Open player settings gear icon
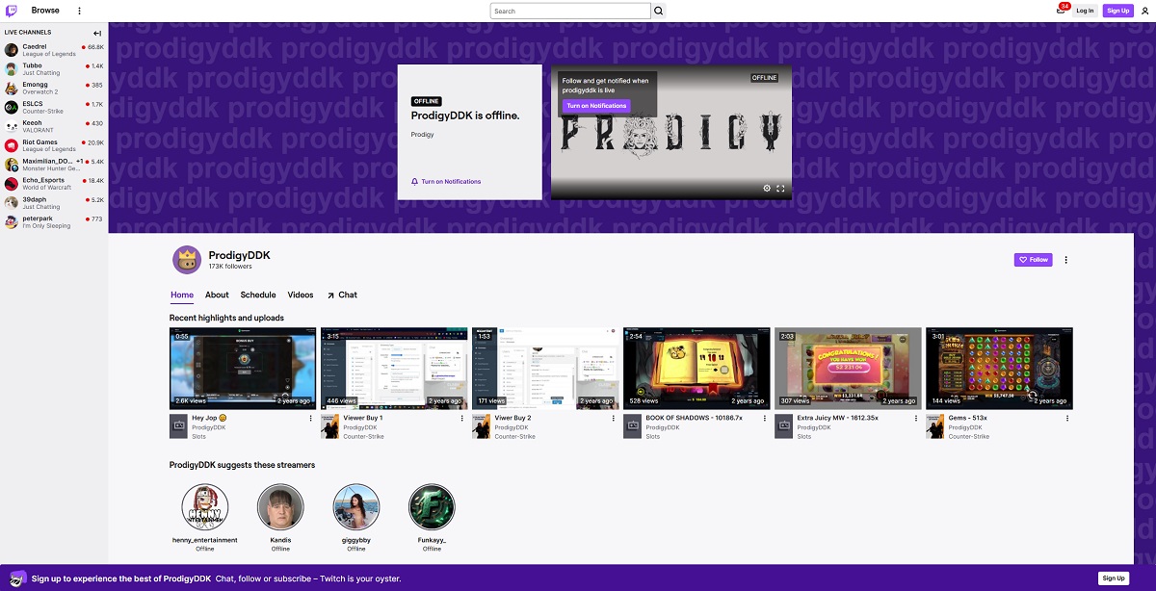Screen dimensions: 1156x591 click(767, 189)
